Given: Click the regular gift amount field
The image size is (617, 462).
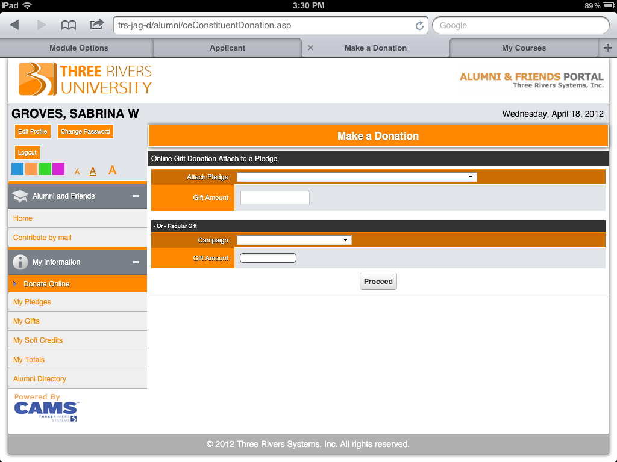Looking at the screenshot, I should coord(268,258).
